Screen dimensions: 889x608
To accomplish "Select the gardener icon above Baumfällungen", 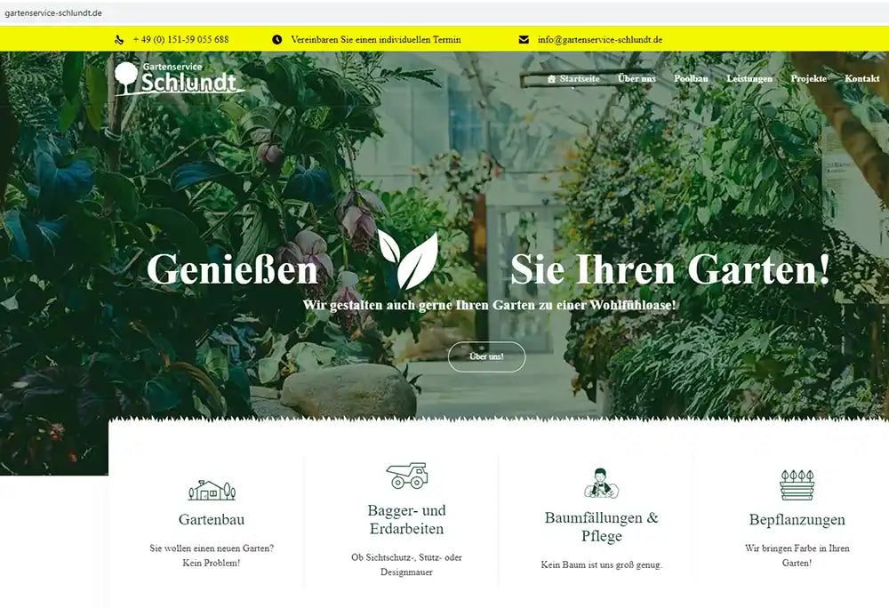I will [601, 483].
